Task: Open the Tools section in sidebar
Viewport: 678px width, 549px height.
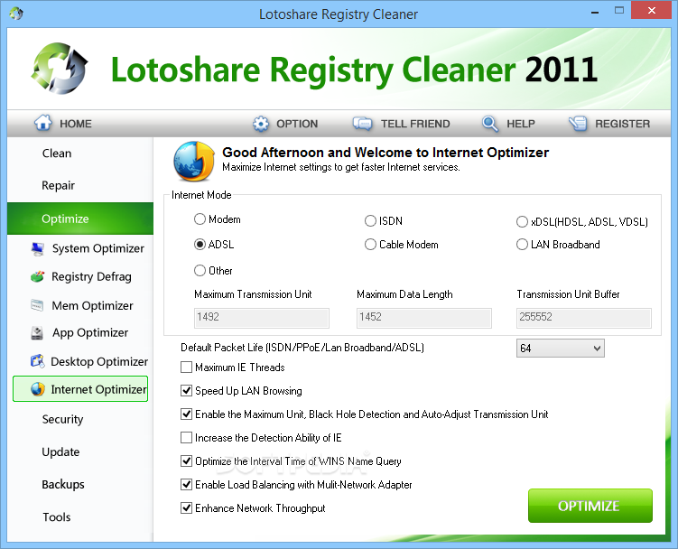Action: 57,517
